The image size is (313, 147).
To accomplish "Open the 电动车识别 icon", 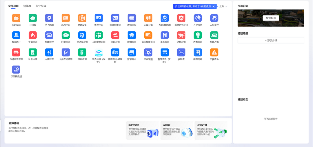I will (x=82, y=35).
